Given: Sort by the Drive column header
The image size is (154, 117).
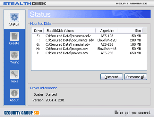Looking at the screenshot, I should click(x=38, y=31).
